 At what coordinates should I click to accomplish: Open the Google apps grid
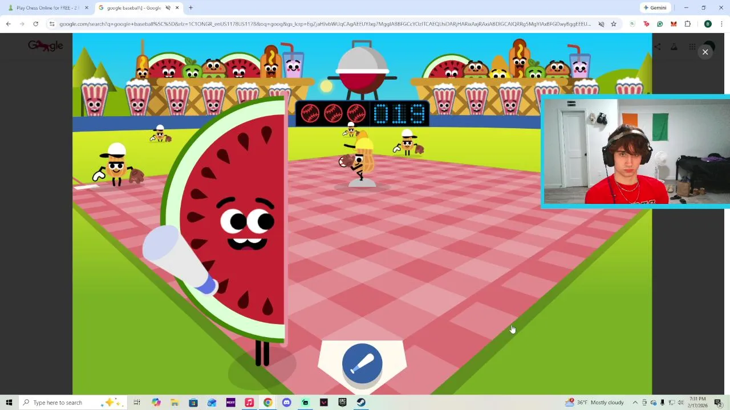click(x=692, y=47)
